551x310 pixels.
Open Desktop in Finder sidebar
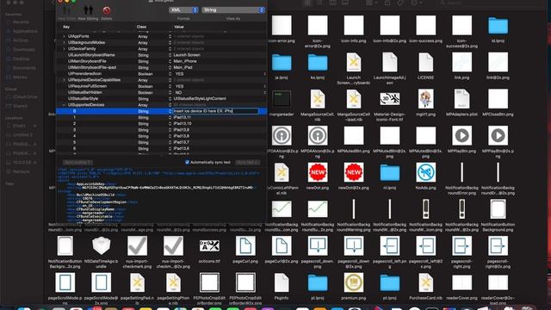point(21,59)
